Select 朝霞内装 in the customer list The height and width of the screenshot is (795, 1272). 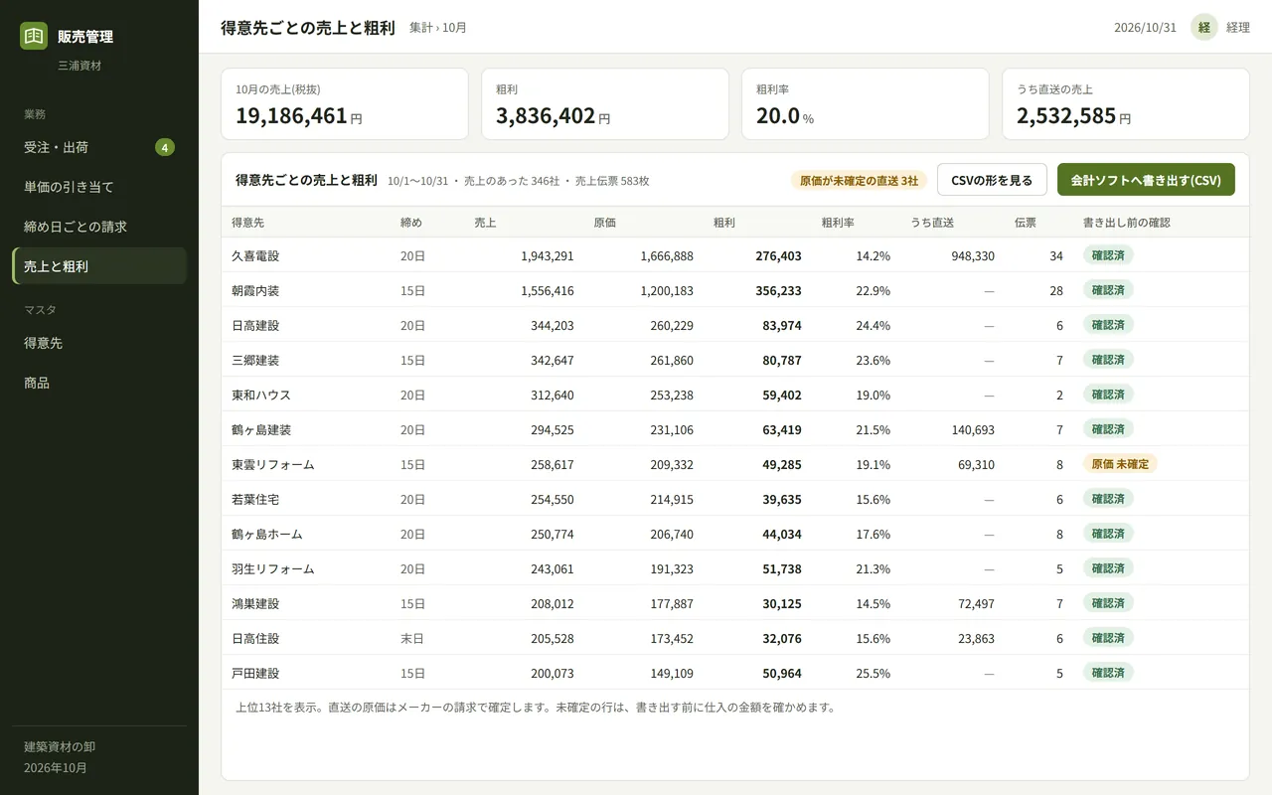pos(255,290)
